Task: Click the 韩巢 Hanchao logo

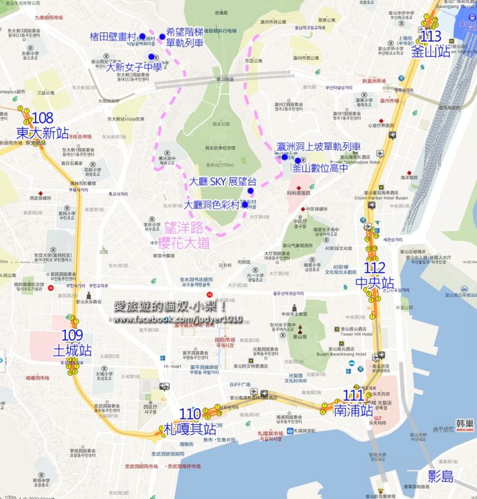Action: tap(465, 426)
